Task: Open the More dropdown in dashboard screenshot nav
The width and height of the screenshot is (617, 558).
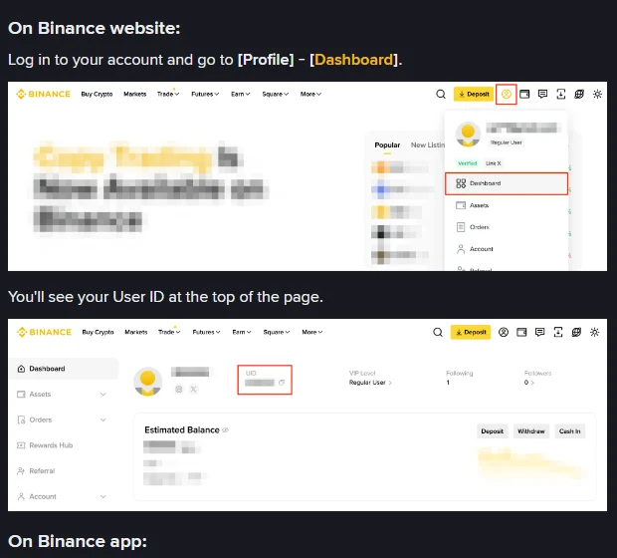Action: coord(312,332)
